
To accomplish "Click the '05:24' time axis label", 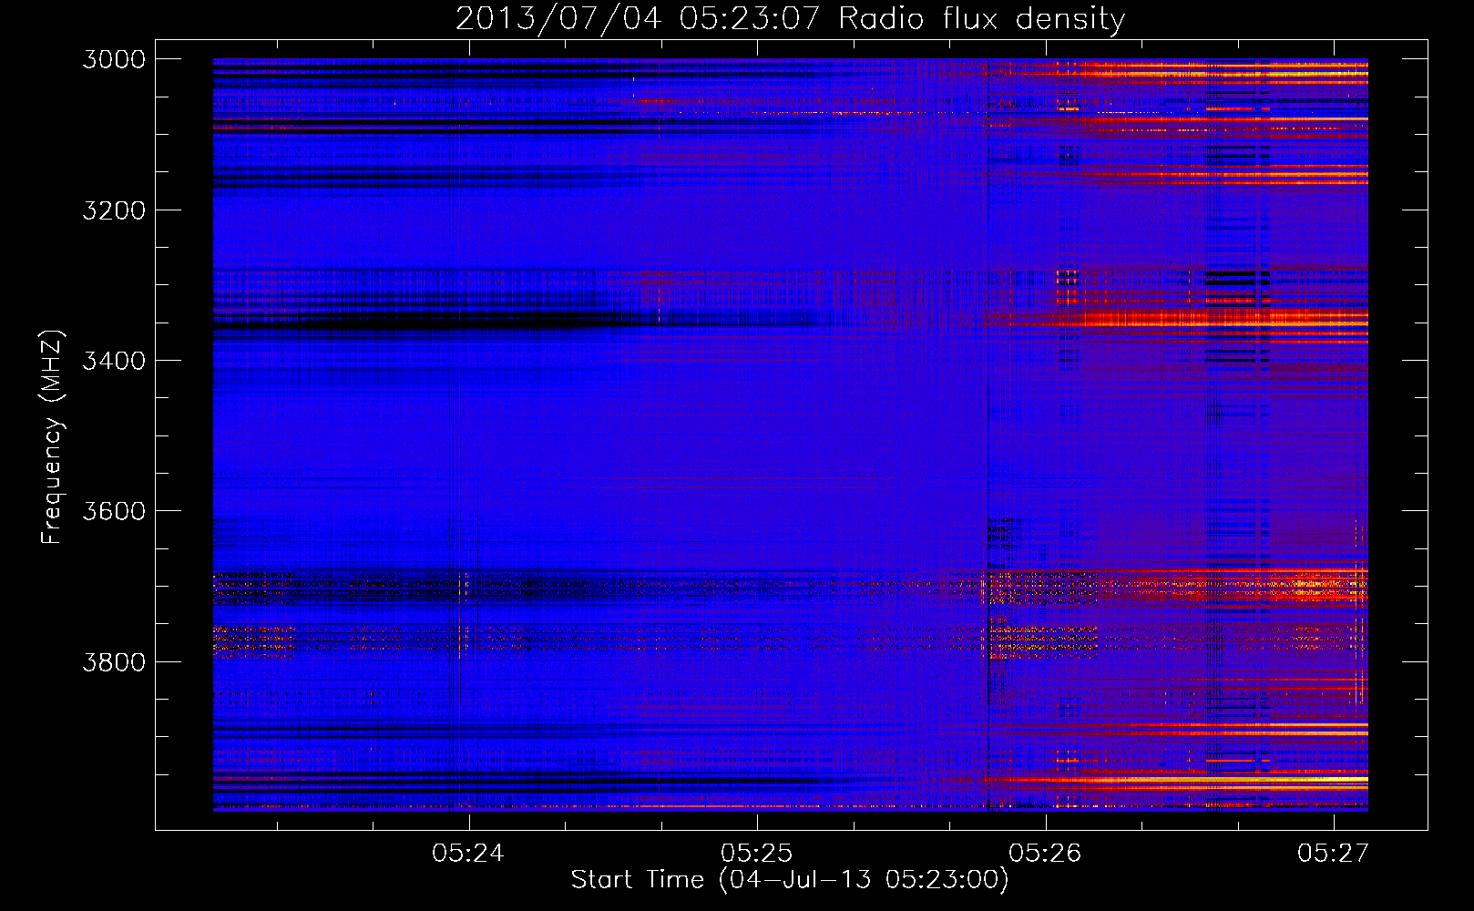I will pos(467,853).
